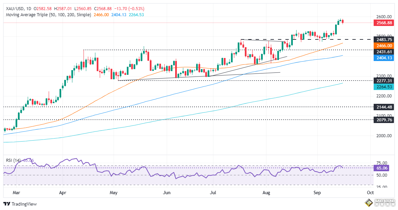Click the Jun marker on time axis
398x210 pixels.
(x=166, y=192)
